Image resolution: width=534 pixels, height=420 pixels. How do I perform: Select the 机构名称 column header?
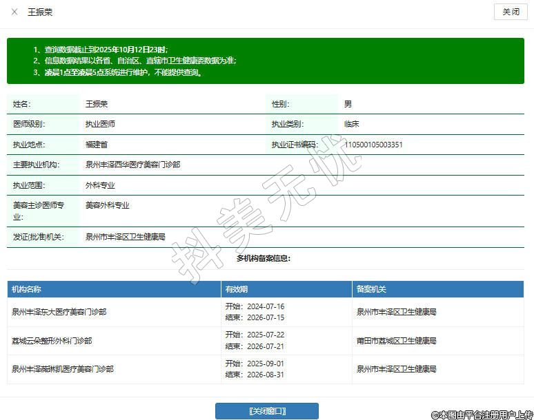tap(27, 289)
